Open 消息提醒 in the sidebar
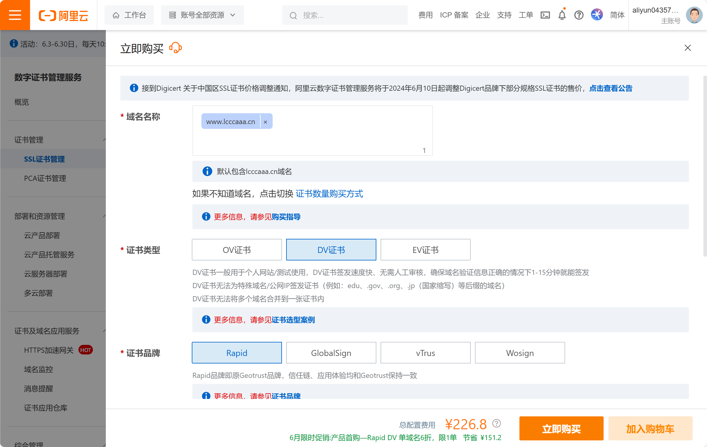This screenshot has height=447, width=707. (x=38, y=388)
